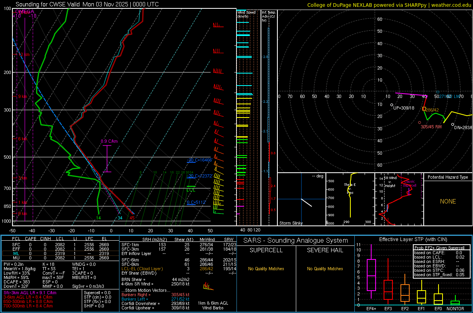Click the 6 km height marker

[22, 139]
